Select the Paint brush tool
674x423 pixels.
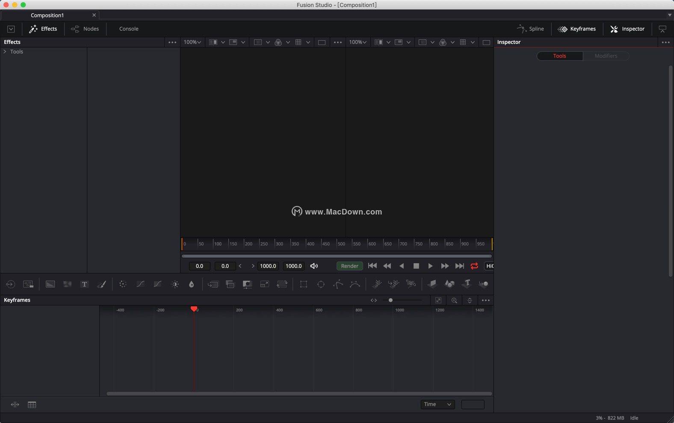(x=102, y=284)
